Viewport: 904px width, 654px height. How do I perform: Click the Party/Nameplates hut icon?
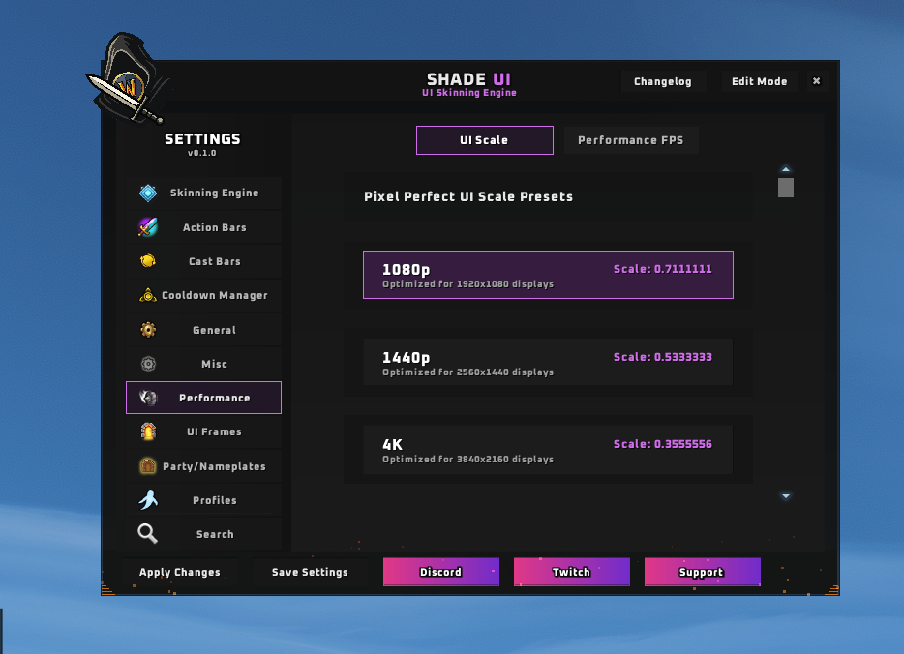click(x=148, y=465)
